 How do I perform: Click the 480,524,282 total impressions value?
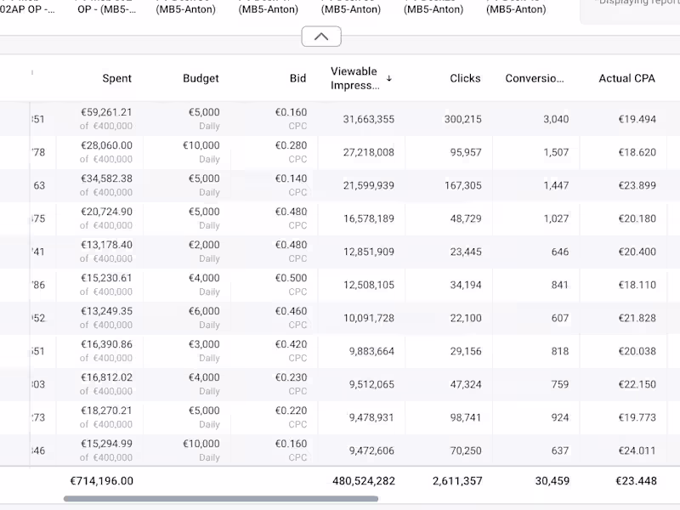coord(363,481)
